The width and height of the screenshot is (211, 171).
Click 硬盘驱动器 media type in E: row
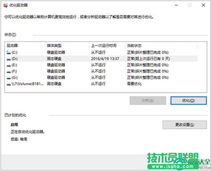56,65
